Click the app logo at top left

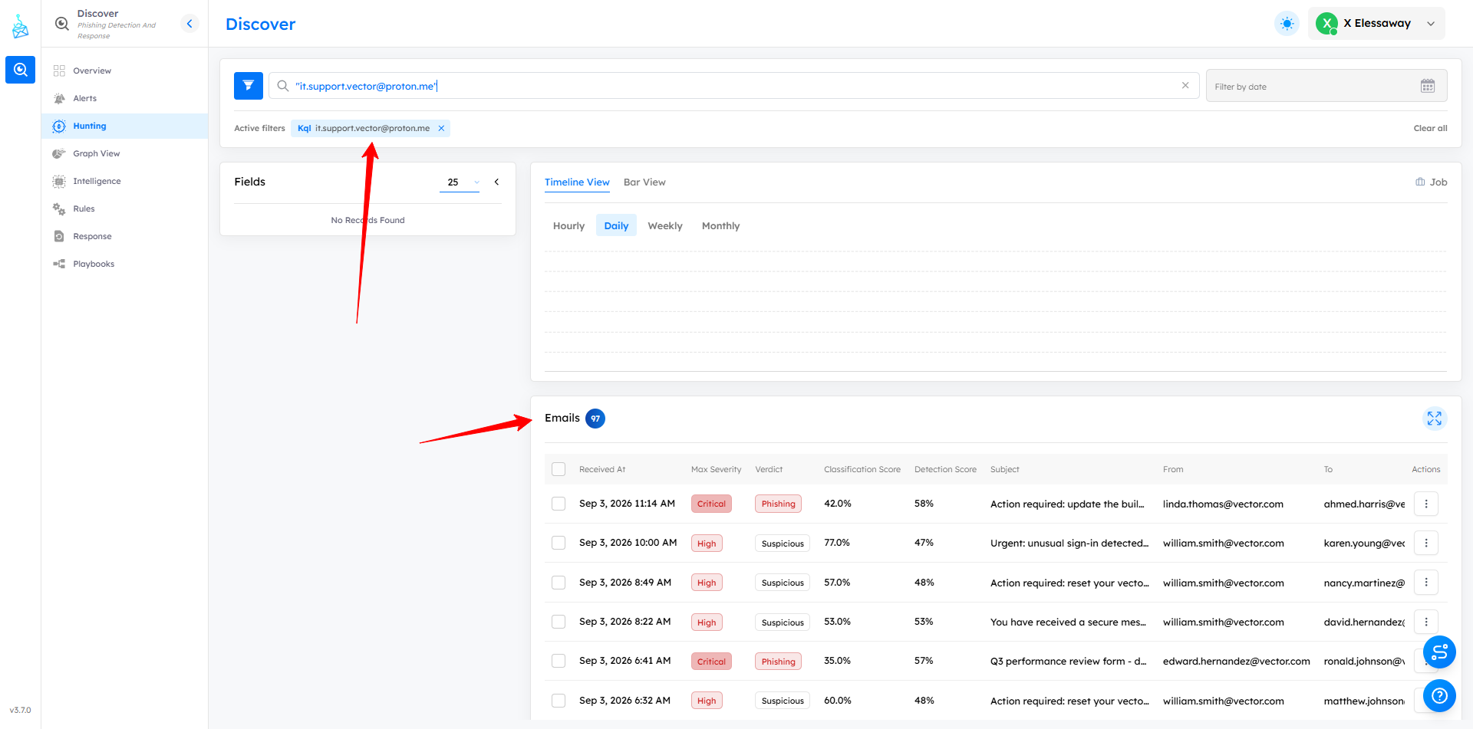tap(20, 27)
